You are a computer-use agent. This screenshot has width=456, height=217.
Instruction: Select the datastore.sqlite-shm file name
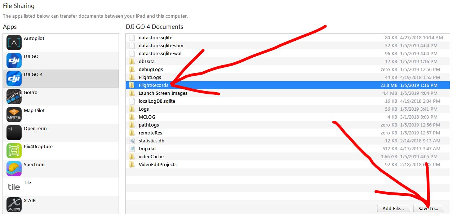click(x=161, y=45)
